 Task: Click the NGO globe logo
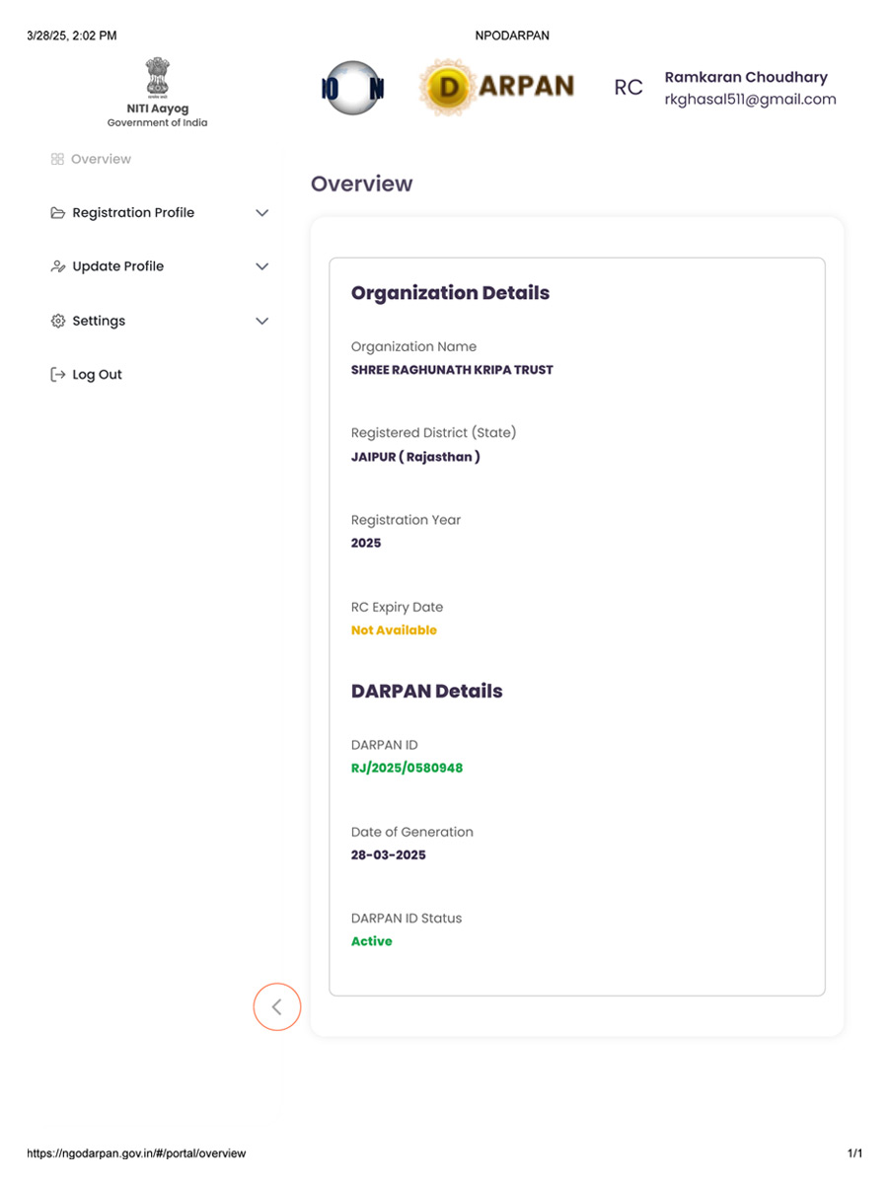(352, 88)
